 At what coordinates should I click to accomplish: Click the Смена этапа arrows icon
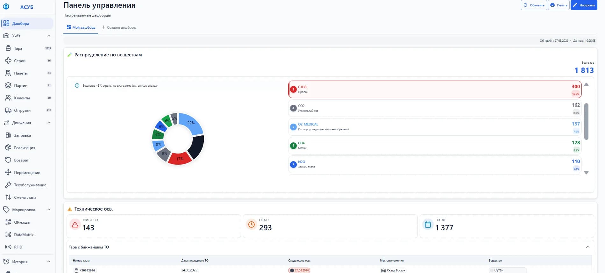[x=8, y=197]
